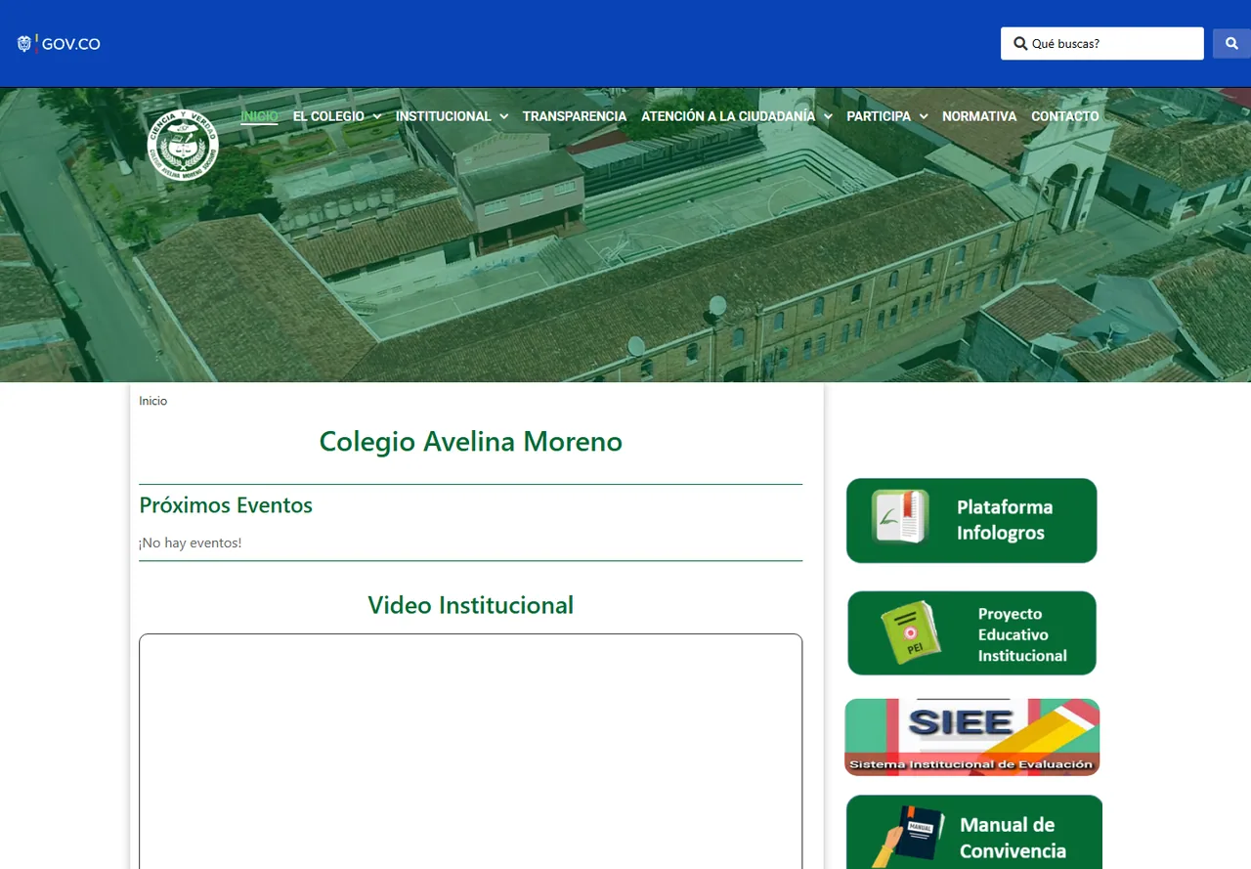Click the PEI notebook icon
The height and width of the screenshot is (869, 1251).
coord(911,633)
